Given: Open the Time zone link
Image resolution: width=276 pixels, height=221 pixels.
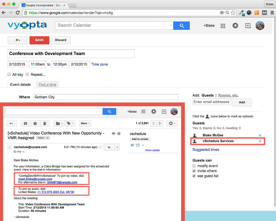Looking at the screenshot, I should click(99, 64).
